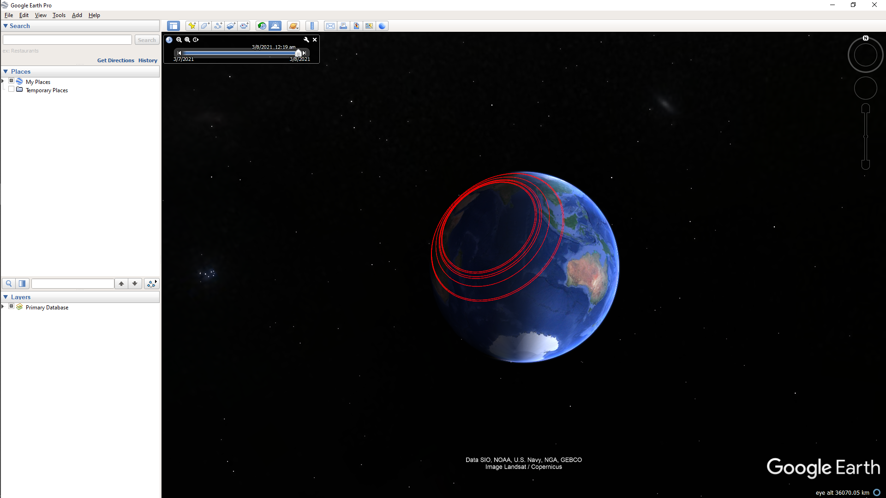The image size is (886, 498).
Task: Select Primary Database layer
Action: click(x=47, y=308)
